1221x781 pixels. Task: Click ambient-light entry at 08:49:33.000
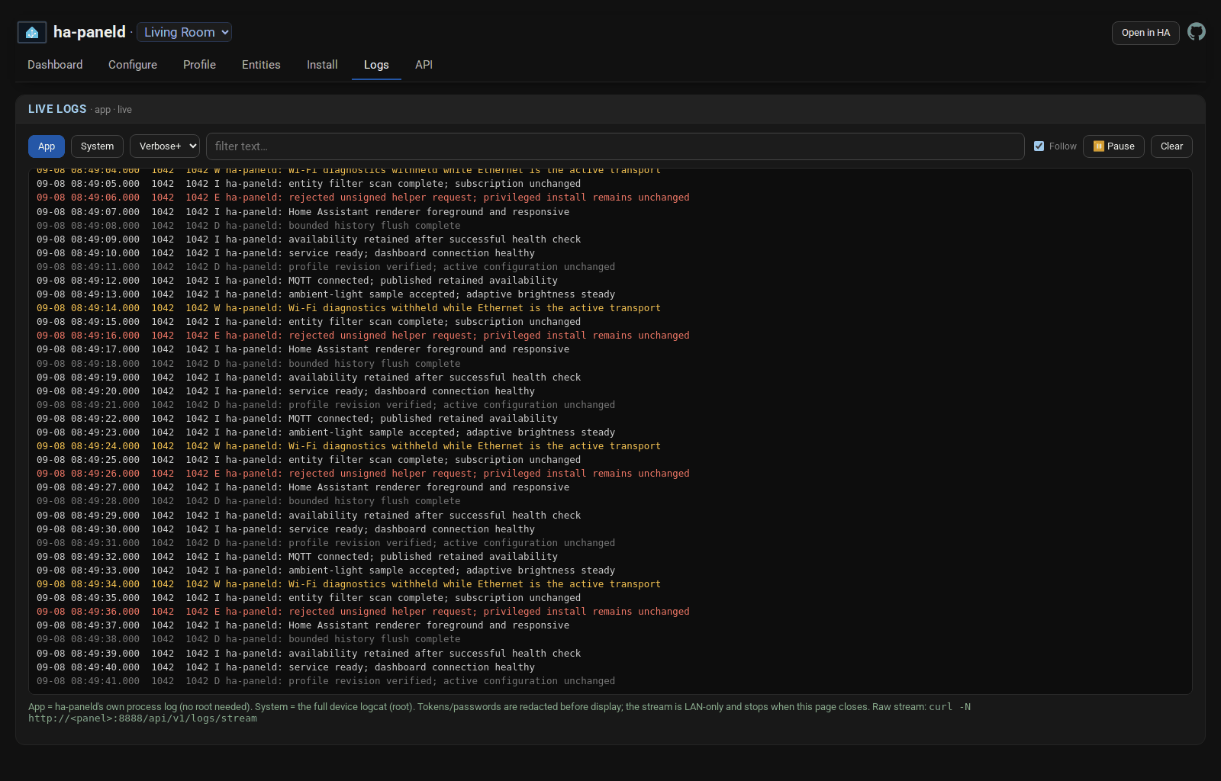pyautogui.click(x=326, y=570)
